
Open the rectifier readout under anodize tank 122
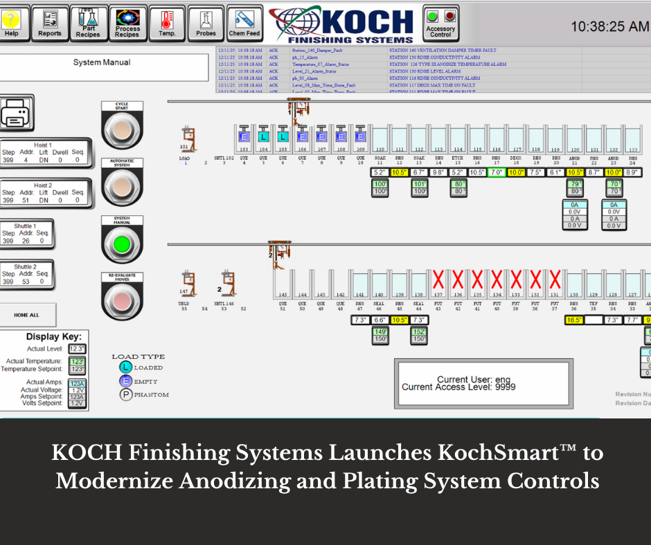(x=614, y=215)
